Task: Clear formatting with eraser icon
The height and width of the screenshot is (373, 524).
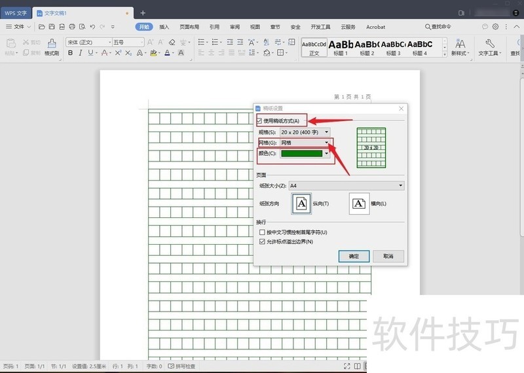Action: pyautogui.click(x=172, y=43)
